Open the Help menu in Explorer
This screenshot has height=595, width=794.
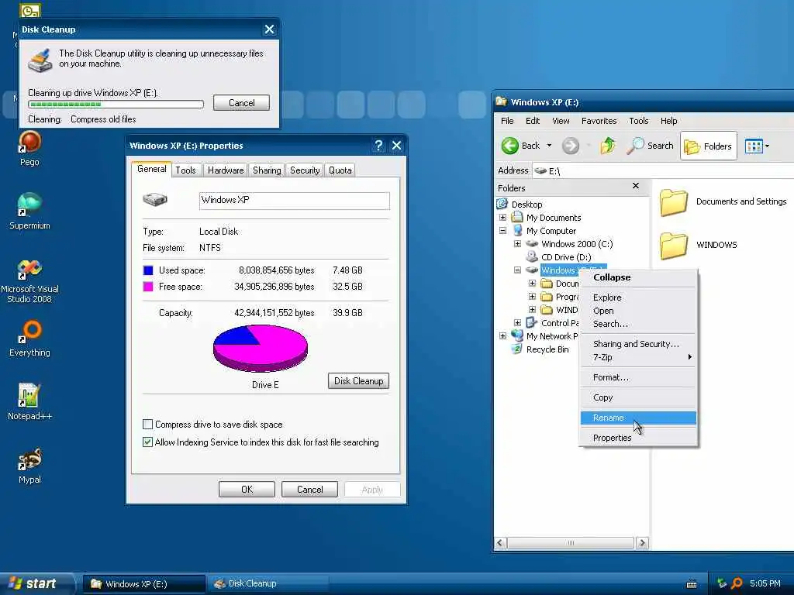668,121
